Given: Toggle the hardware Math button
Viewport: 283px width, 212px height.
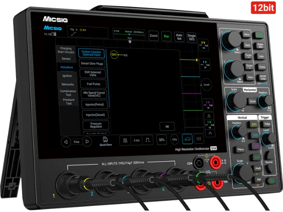Looking at the screenshot, I should (x=258, y=168).
